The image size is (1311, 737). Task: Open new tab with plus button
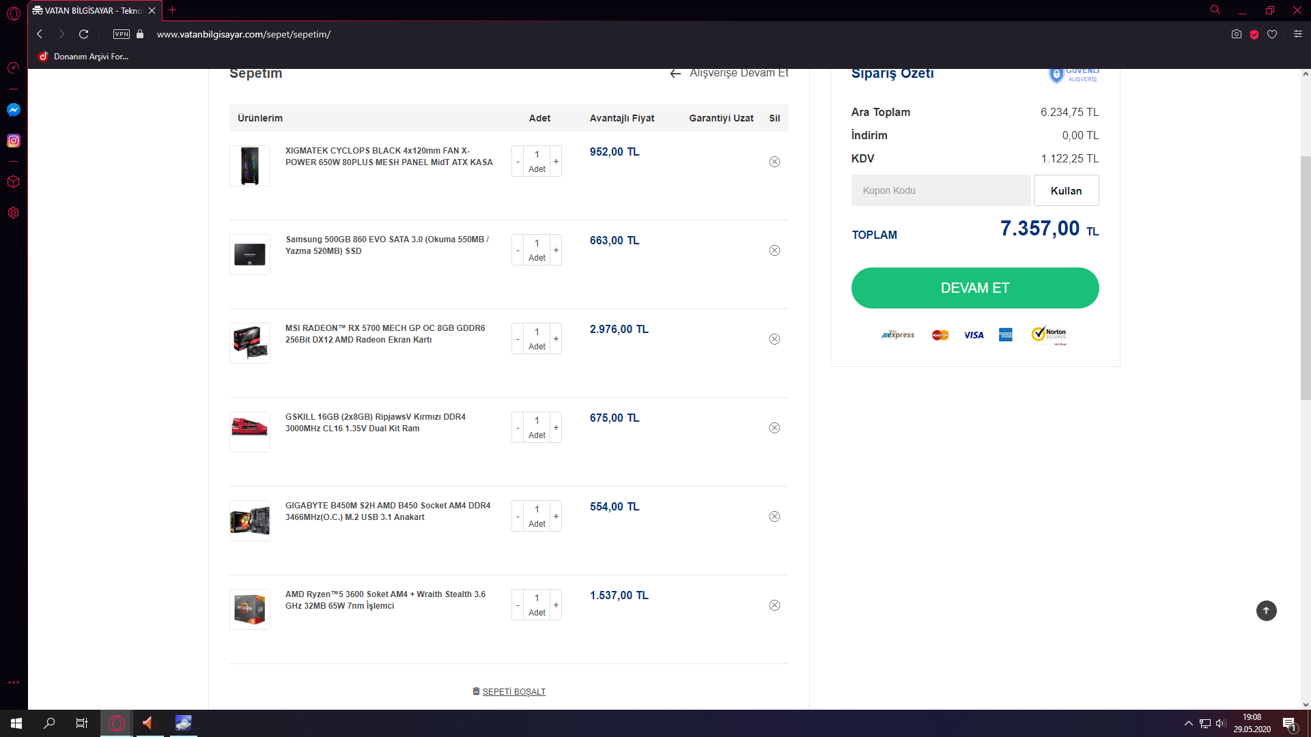(x=172, y=10)
